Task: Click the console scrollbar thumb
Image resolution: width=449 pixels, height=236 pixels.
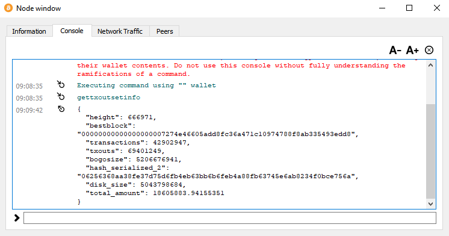Action: pos(430,151)
